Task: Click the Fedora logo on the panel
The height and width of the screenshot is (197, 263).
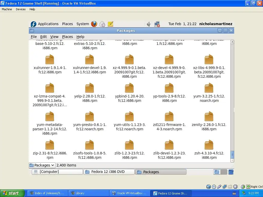Action: [34, 24]
